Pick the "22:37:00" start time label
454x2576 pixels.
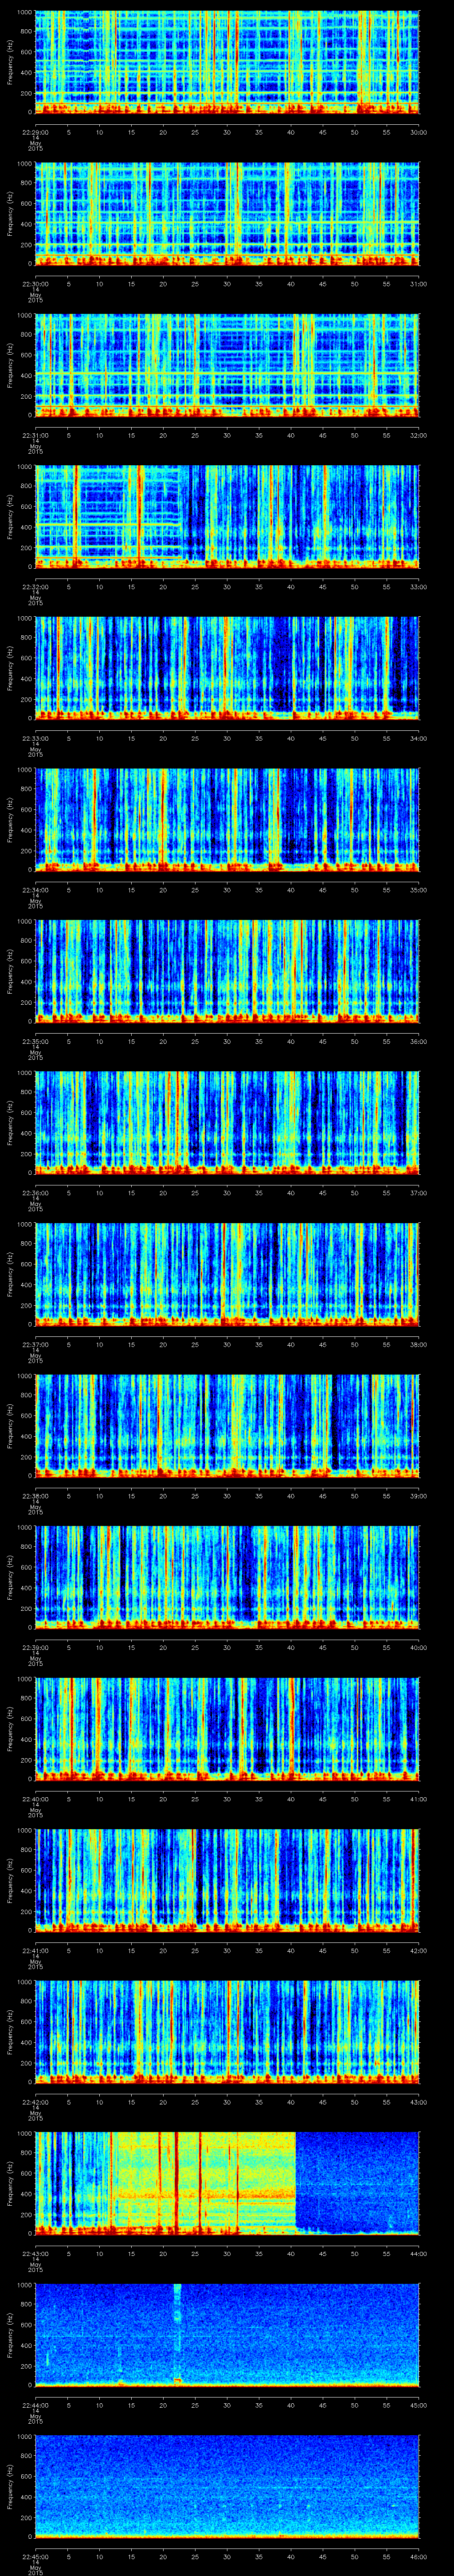[x=36, y=1343]
